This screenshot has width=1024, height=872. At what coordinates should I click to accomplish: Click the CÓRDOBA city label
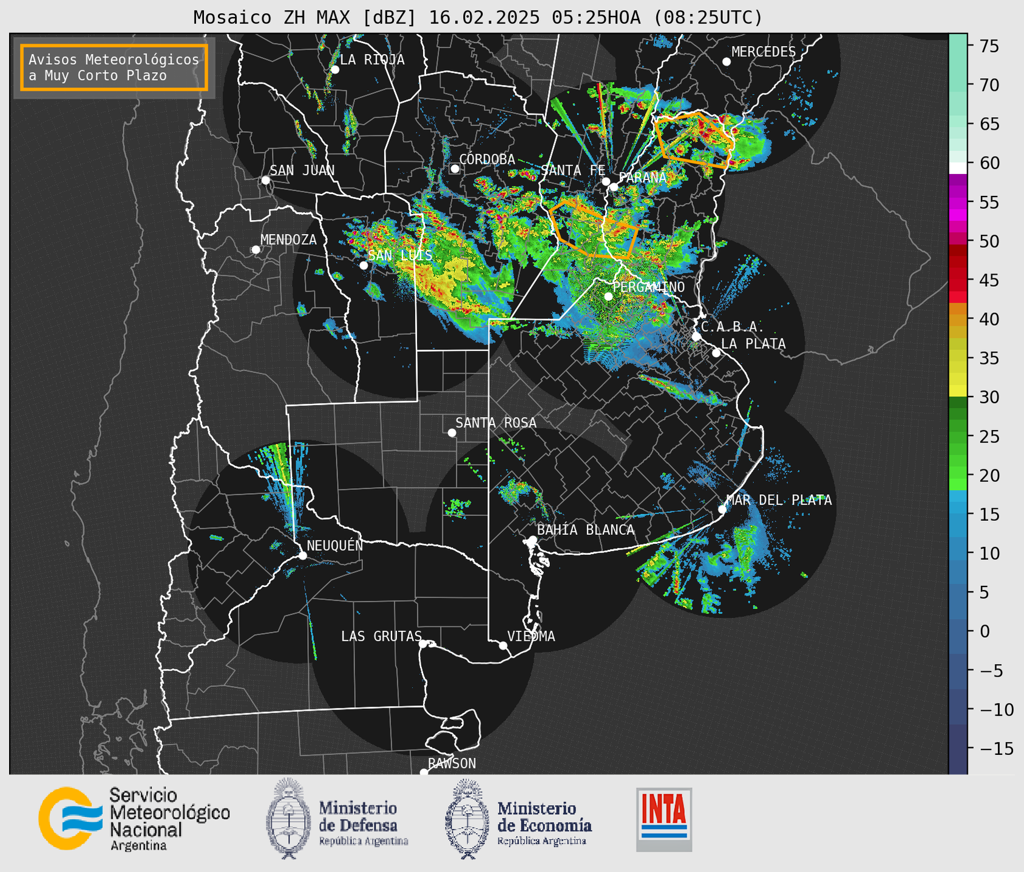coord(487,159)
